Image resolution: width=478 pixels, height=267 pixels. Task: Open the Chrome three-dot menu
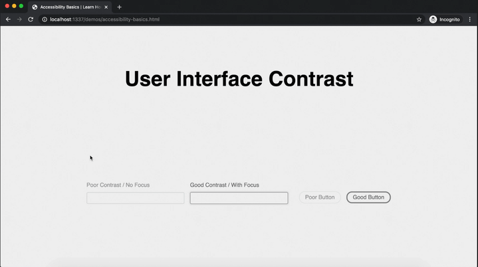tap(469, 19)
